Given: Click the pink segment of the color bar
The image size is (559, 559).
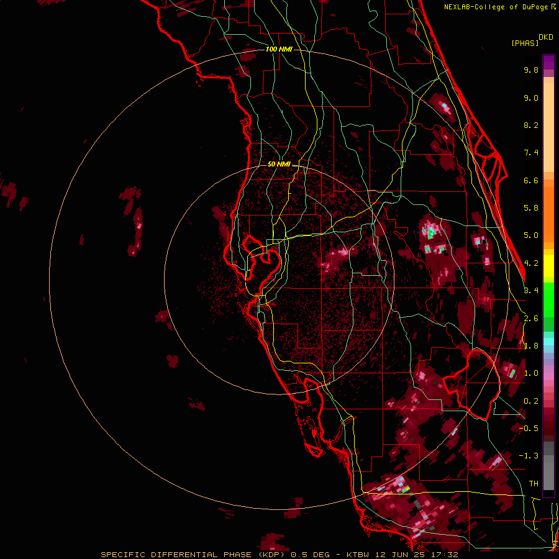Looking at the screenshot, I should pyautogui.click(x=548, y=376).
